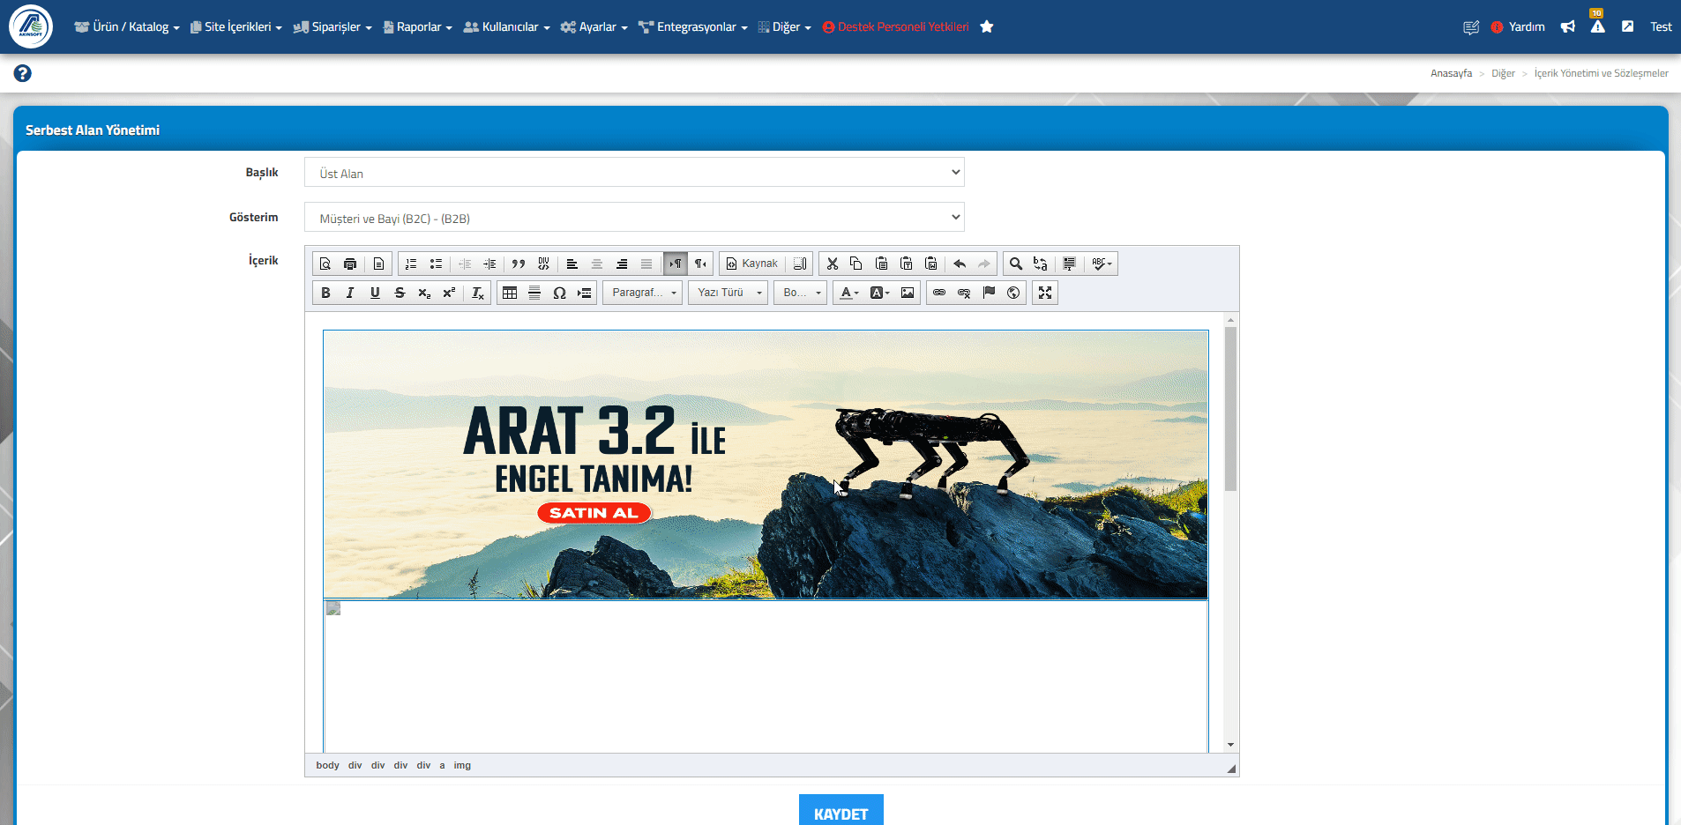Paste from Word icon
Screen dimensions: 1681x825
[930, 264]
